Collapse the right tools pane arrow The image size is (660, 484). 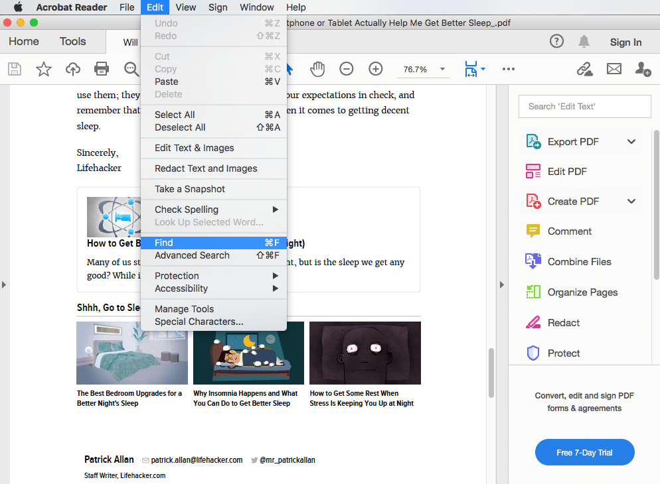[502, 284]
